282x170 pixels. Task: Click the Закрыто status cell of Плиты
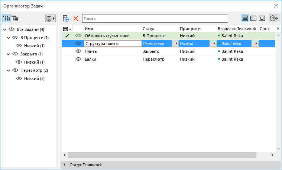(151, 51)
